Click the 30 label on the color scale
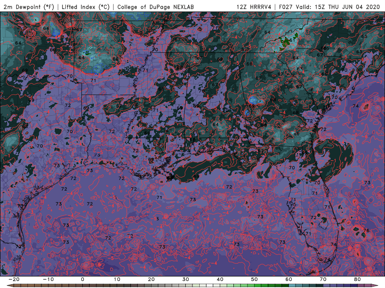The height and width of the screenshot is (288, 385). [186, 279]
